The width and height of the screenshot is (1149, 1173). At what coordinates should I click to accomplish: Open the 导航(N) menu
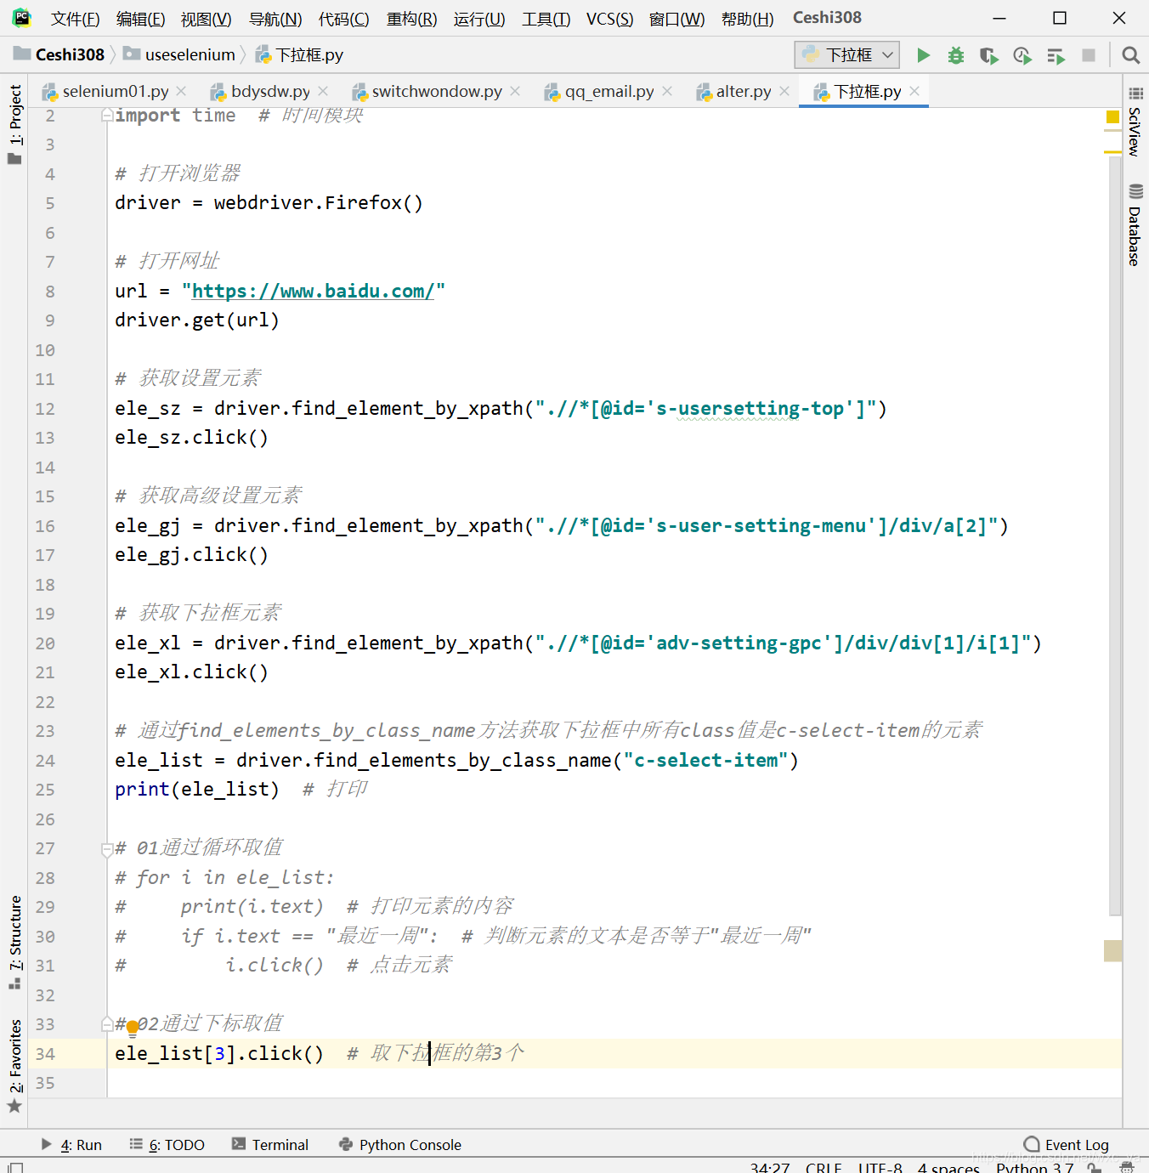coord(275,19)
